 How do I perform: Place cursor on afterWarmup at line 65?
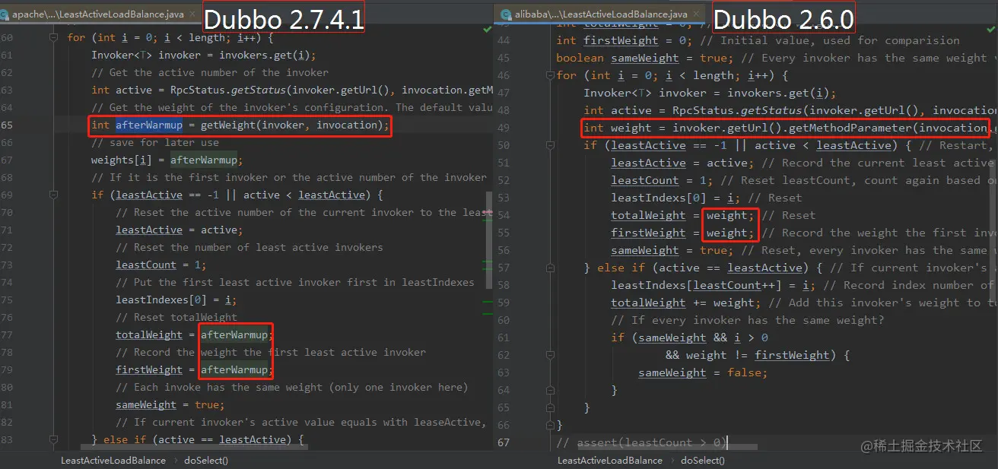149,125
